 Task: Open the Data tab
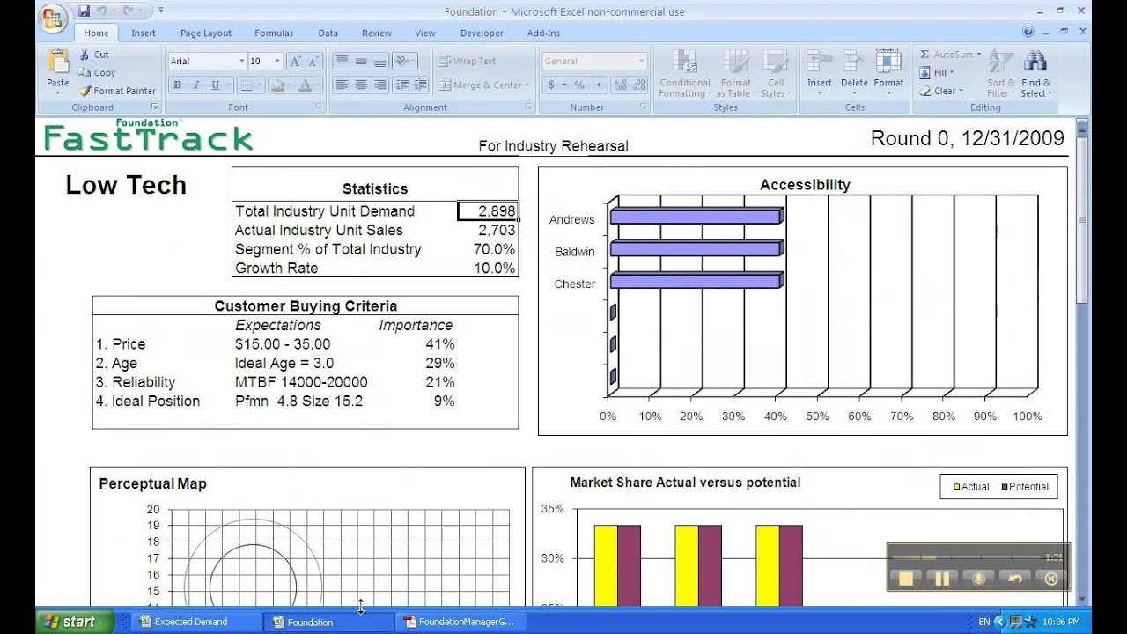[328, 33]
